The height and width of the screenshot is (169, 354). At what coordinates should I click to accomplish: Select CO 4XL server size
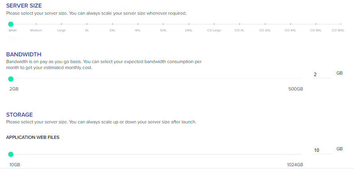click(x=290, y=30)
